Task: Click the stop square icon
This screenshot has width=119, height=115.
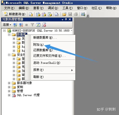Action: [x=27, y=25]
